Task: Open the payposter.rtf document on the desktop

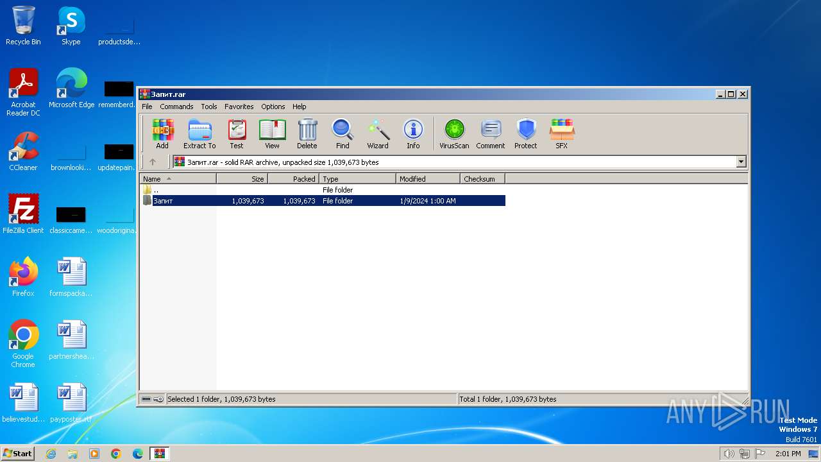Action: [71, 403]
